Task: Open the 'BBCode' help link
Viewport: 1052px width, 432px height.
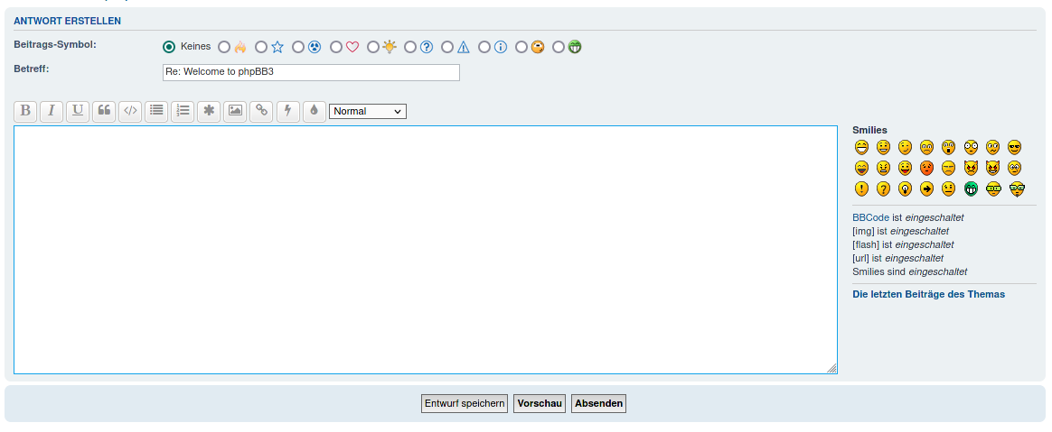Action: (870, 217)
